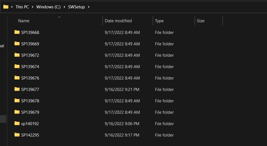Select the SP139669 folder icon
This screenshot has width=267, height=146.
pyautogui.click(x=17, y=44)
